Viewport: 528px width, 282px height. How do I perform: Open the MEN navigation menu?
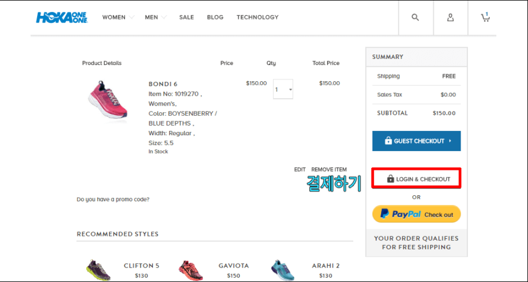point(151,17)
